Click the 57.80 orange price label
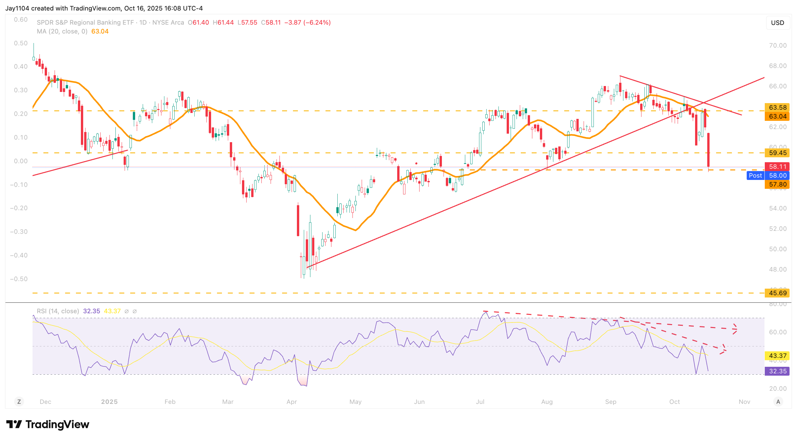The image size is (797, 440). [777, 184]
